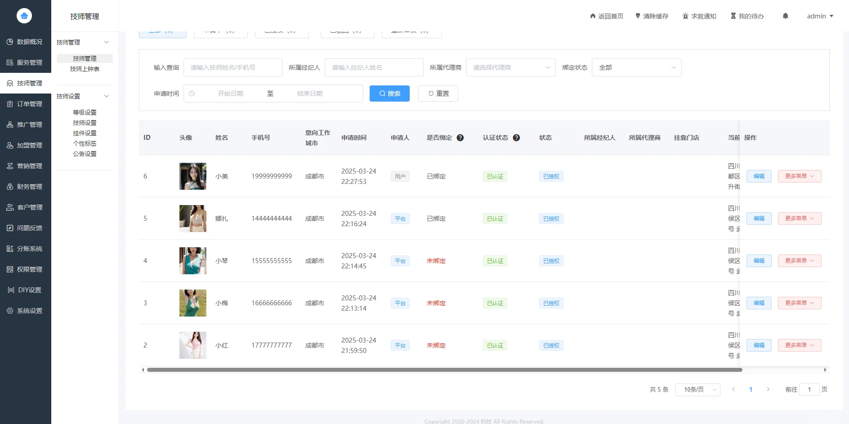Click the 搜索 search button
This screenshot has height=424, width=849.
click(389, 94)
